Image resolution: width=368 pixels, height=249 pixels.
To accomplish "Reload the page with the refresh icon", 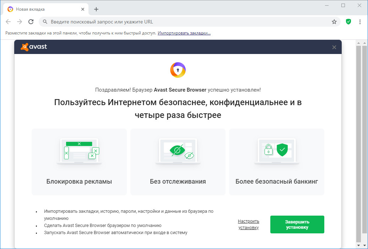I will click(x=31, y=22).
